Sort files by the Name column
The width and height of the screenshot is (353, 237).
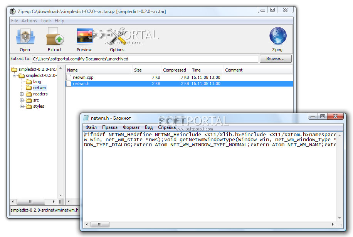click(99, 70)
